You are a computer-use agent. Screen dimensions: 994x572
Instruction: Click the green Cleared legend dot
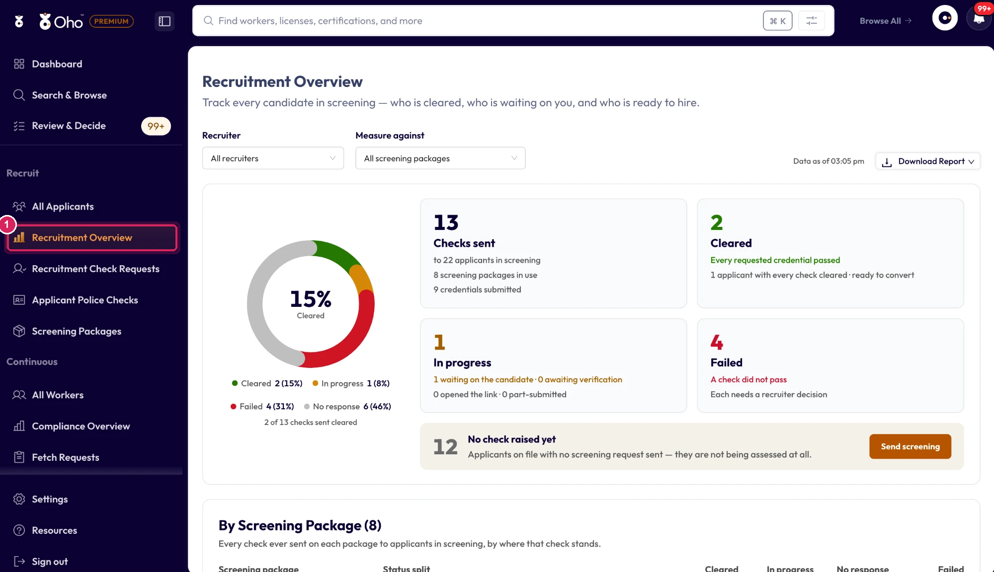[x=235, y=383]
